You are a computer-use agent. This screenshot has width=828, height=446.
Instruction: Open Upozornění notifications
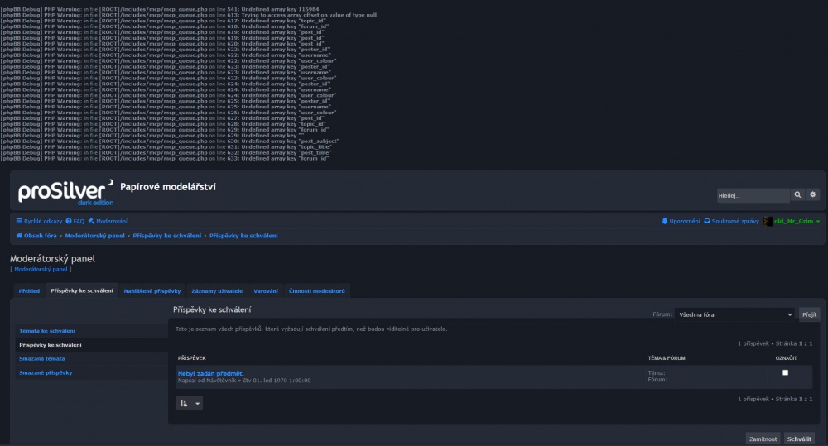click(681, 221)
